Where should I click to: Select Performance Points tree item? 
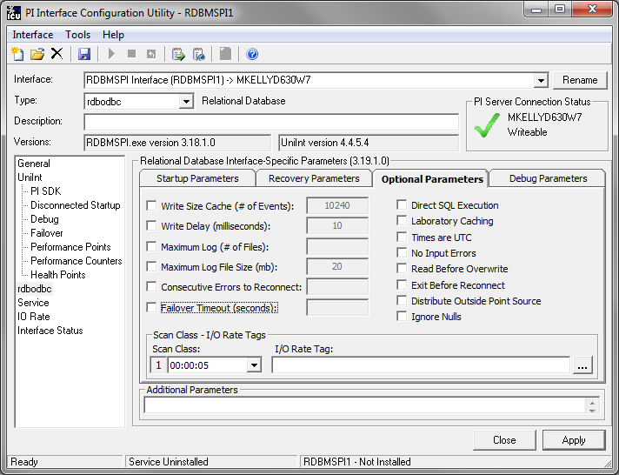click(x=70, y=247)
